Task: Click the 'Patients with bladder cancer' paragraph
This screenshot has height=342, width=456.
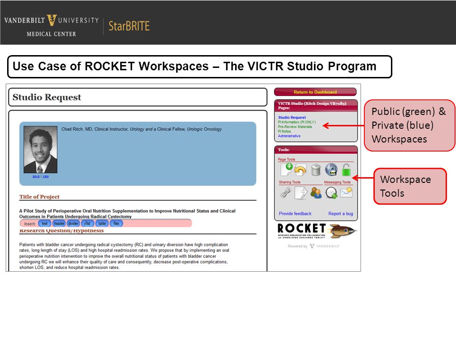Action: point(124,256)
